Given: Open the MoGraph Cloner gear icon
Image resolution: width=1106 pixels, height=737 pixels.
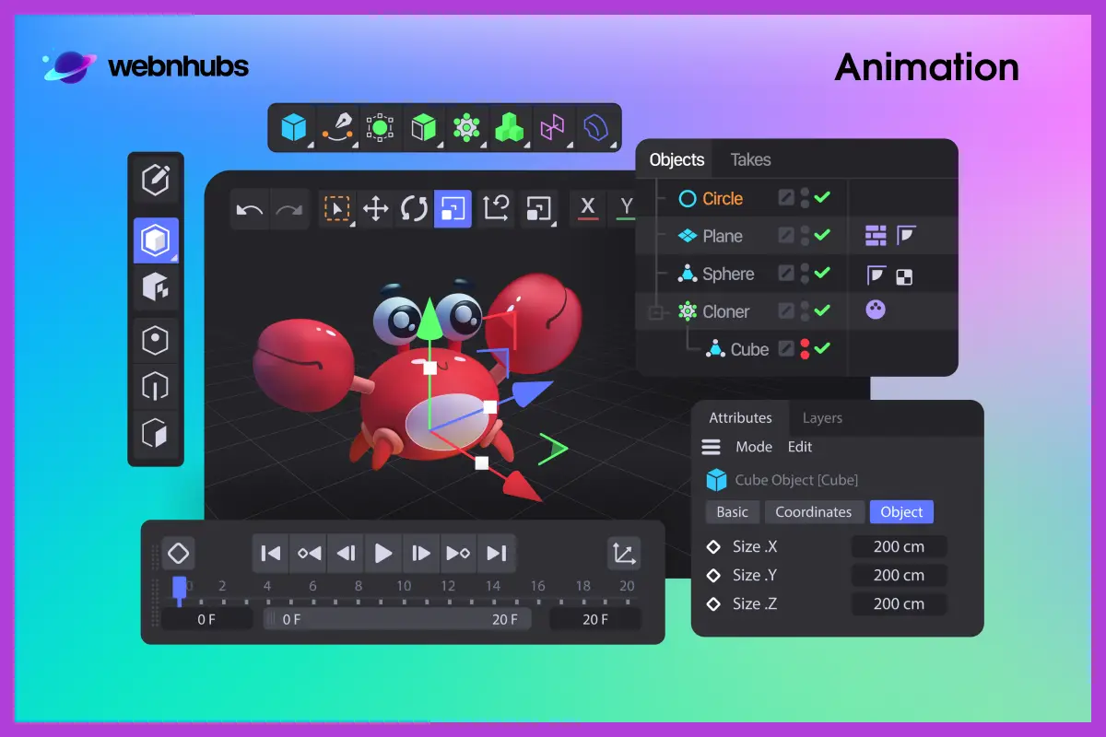Looking at the screenshot, I should [466, 128].
